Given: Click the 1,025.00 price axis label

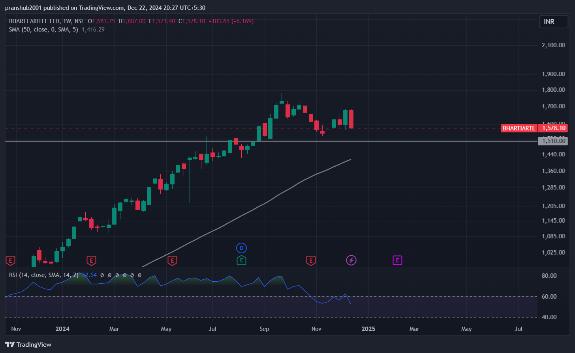Looking at the screenshot, I should [x=553, y=253].
